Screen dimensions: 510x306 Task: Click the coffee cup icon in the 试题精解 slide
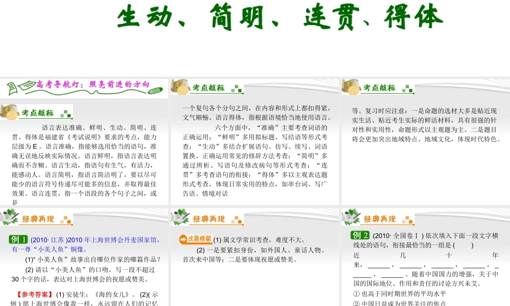coord(181,217)
